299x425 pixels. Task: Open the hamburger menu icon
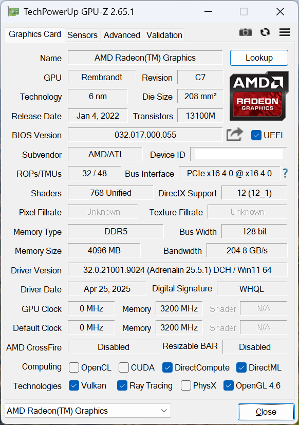tap(285, 32)
